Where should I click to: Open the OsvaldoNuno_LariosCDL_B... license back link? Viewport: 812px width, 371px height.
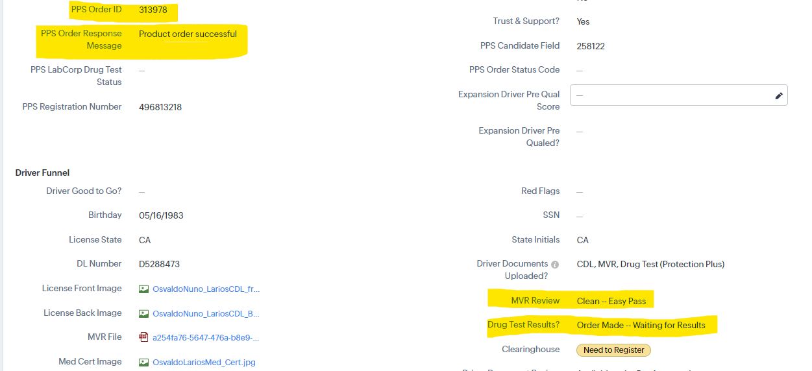[x=206, y=314]
